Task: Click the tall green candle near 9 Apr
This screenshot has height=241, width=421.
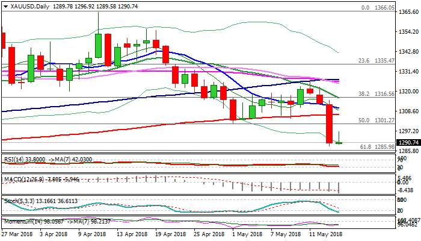Action: click(x=98, y=46)
